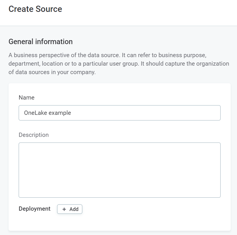The image size is (237, 235).
Task: Click the Name field label
Action: (x=26, y=97)
